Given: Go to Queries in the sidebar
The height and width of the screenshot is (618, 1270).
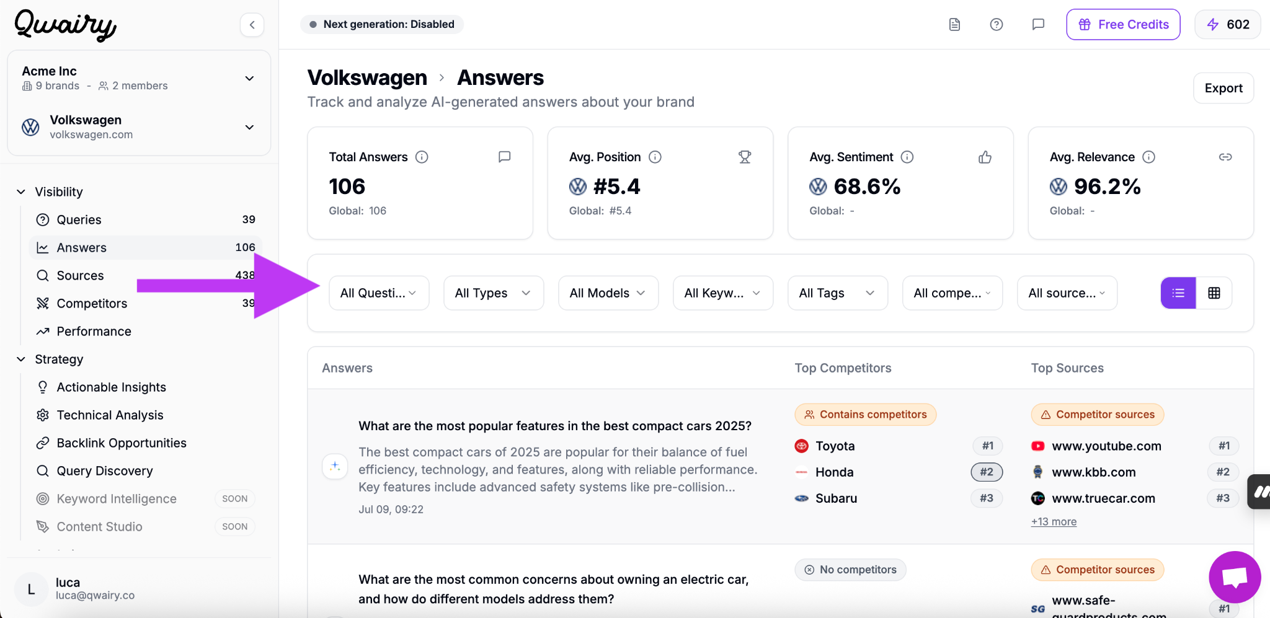Looking at the screenshot, I should point(145,220).
